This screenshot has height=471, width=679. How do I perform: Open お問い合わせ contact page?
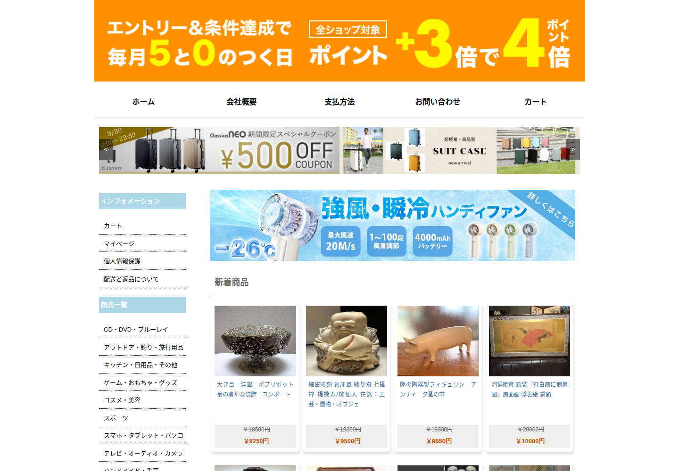[438, 102]
